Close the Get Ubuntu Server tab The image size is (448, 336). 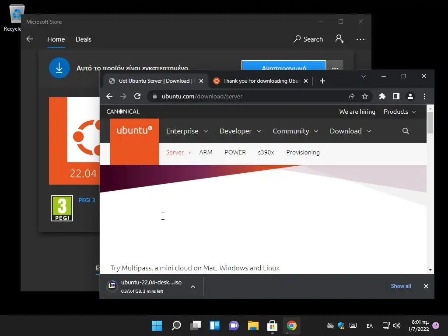[201, 81]
